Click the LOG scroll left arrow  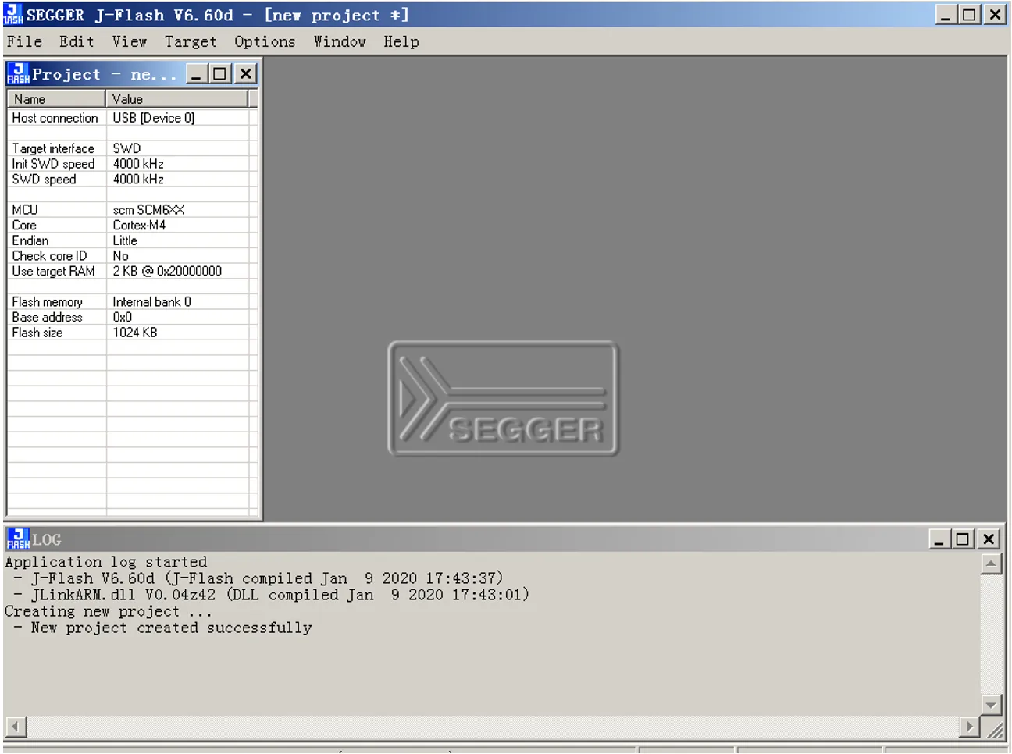[16, 727]
